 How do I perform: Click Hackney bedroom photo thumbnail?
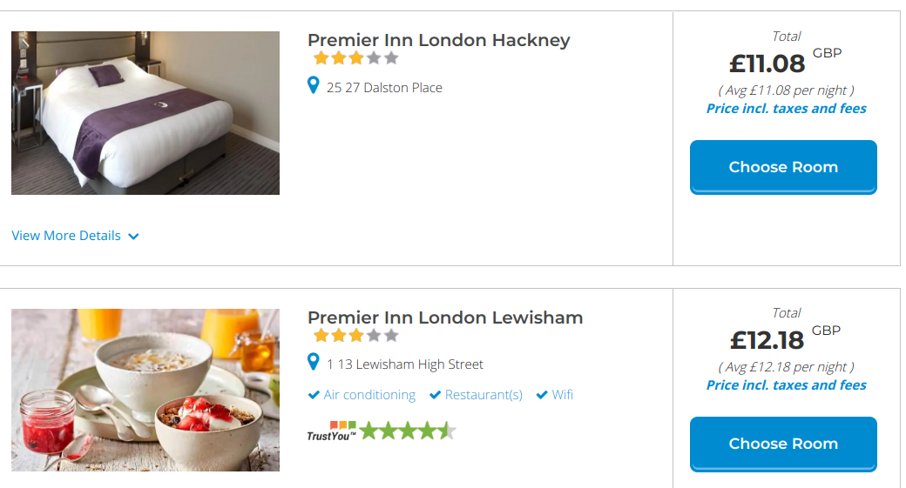tap(145, 113)
